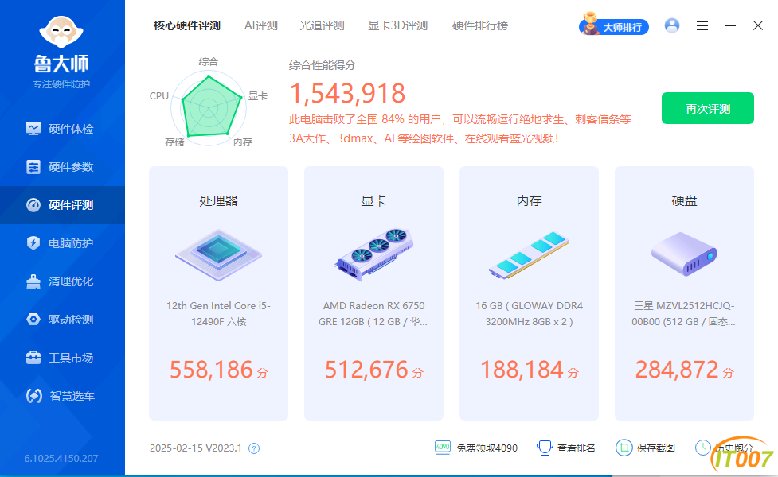Click overall score 1,543,918
This screenshot has height=477, width=778.
[347, 93]
